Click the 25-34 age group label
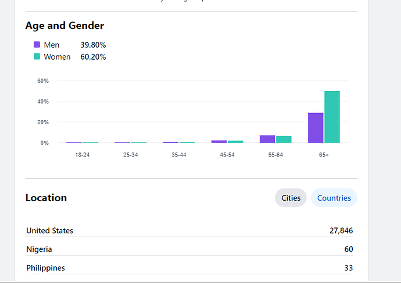This screenshot has height=283, width=401. click(130, 155)
